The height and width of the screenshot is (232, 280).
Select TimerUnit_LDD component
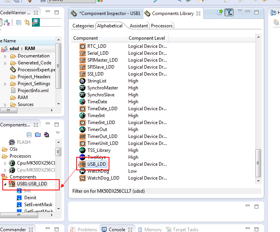(x=103, y=143)
